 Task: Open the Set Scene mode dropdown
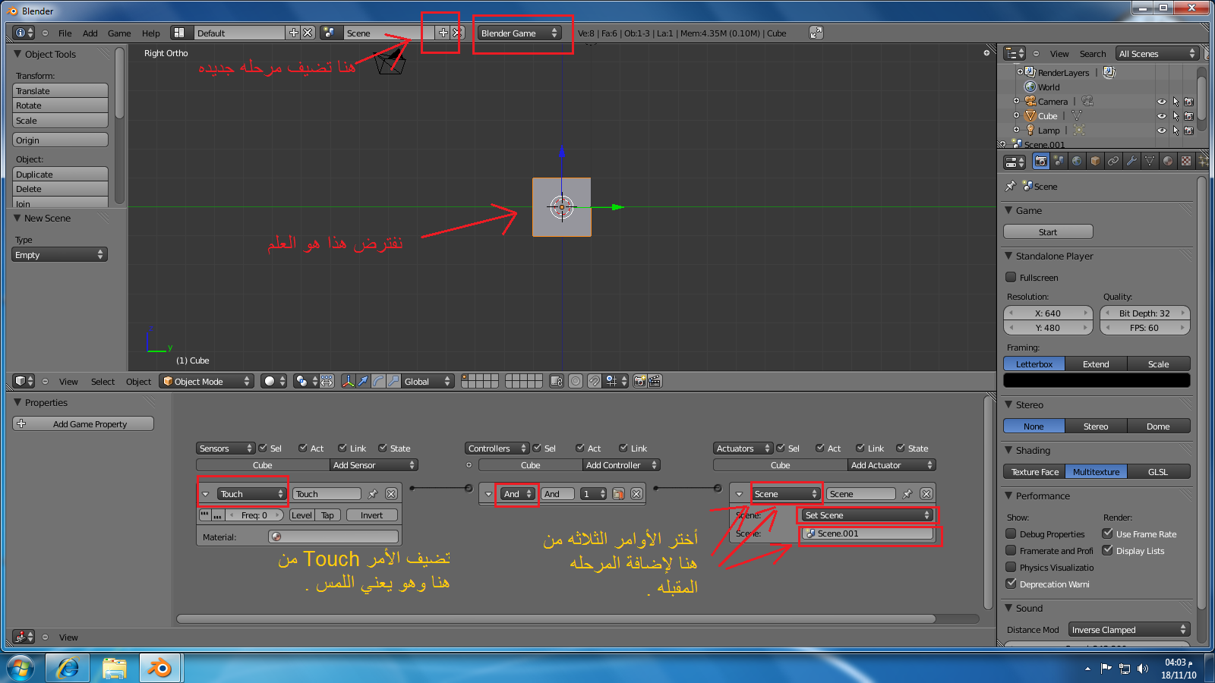(x=867, y=515)
